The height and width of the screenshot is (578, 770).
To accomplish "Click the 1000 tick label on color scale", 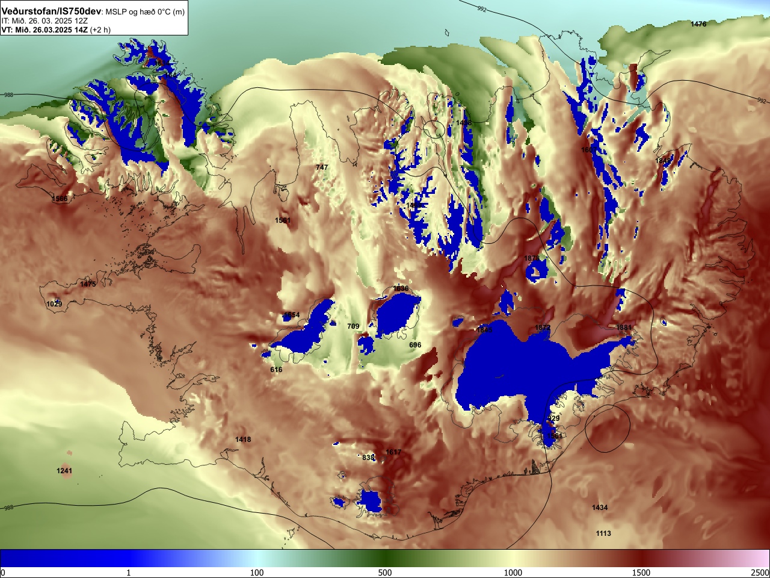I will 513,573.
